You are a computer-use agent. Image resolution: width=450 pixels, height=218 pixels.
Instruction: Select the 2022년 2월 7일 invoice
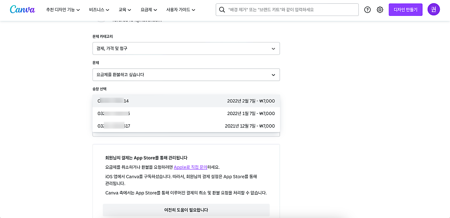(186, 101)
